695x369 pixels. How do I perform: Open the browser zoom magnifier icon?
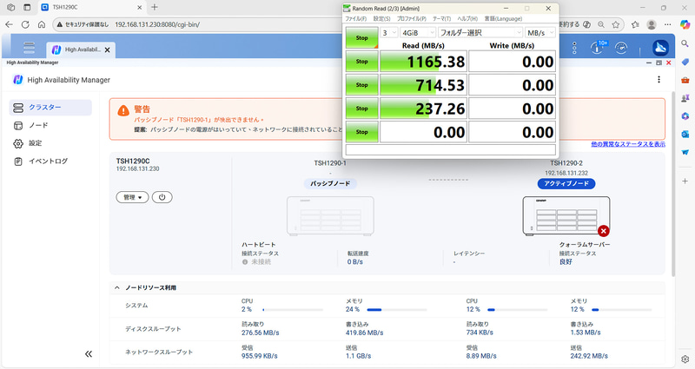601,24
